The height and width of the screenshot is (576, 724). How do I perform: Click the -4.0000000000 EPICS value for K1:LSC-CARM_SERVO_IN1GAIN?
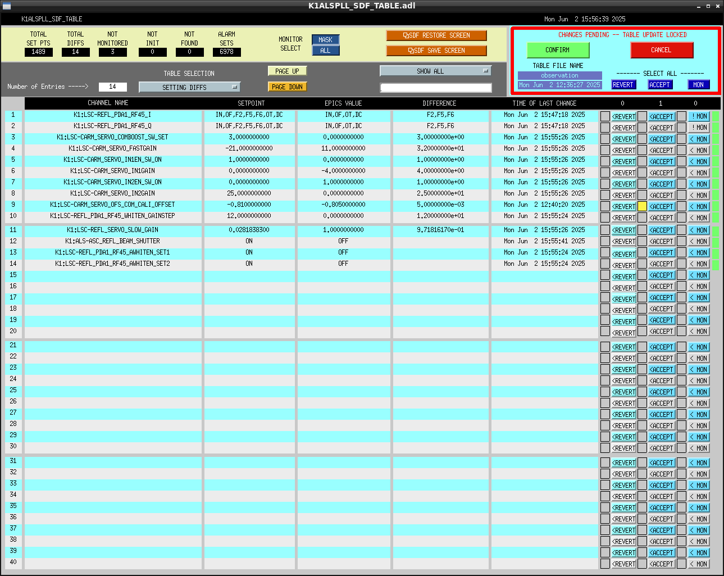(343, 171)
